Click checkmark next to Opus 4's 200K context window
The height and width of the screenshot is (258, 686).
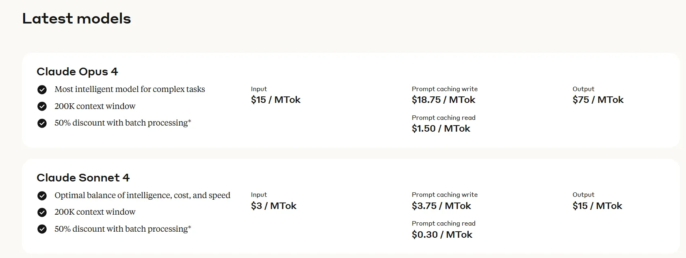[42, 107]
